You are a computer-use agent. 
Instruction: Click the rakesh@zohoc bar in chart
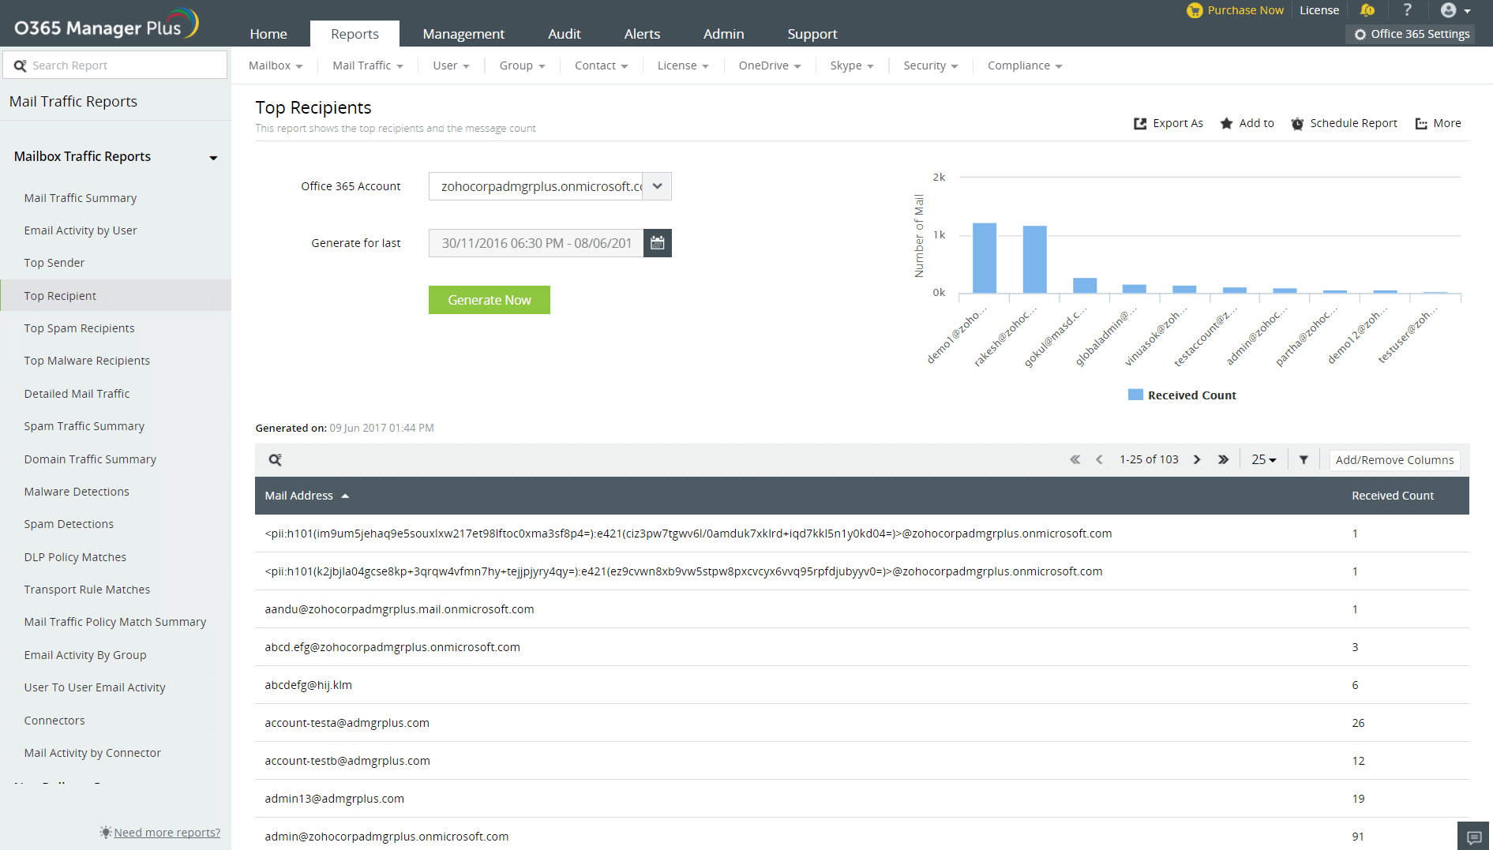(x=1034, y=260)
